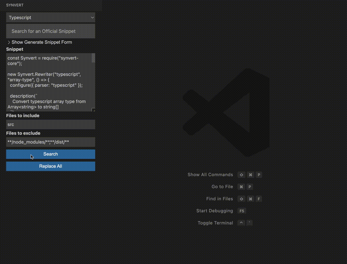Click the Snippet textarea scrollbar thumb

click(x=93, y=58)
